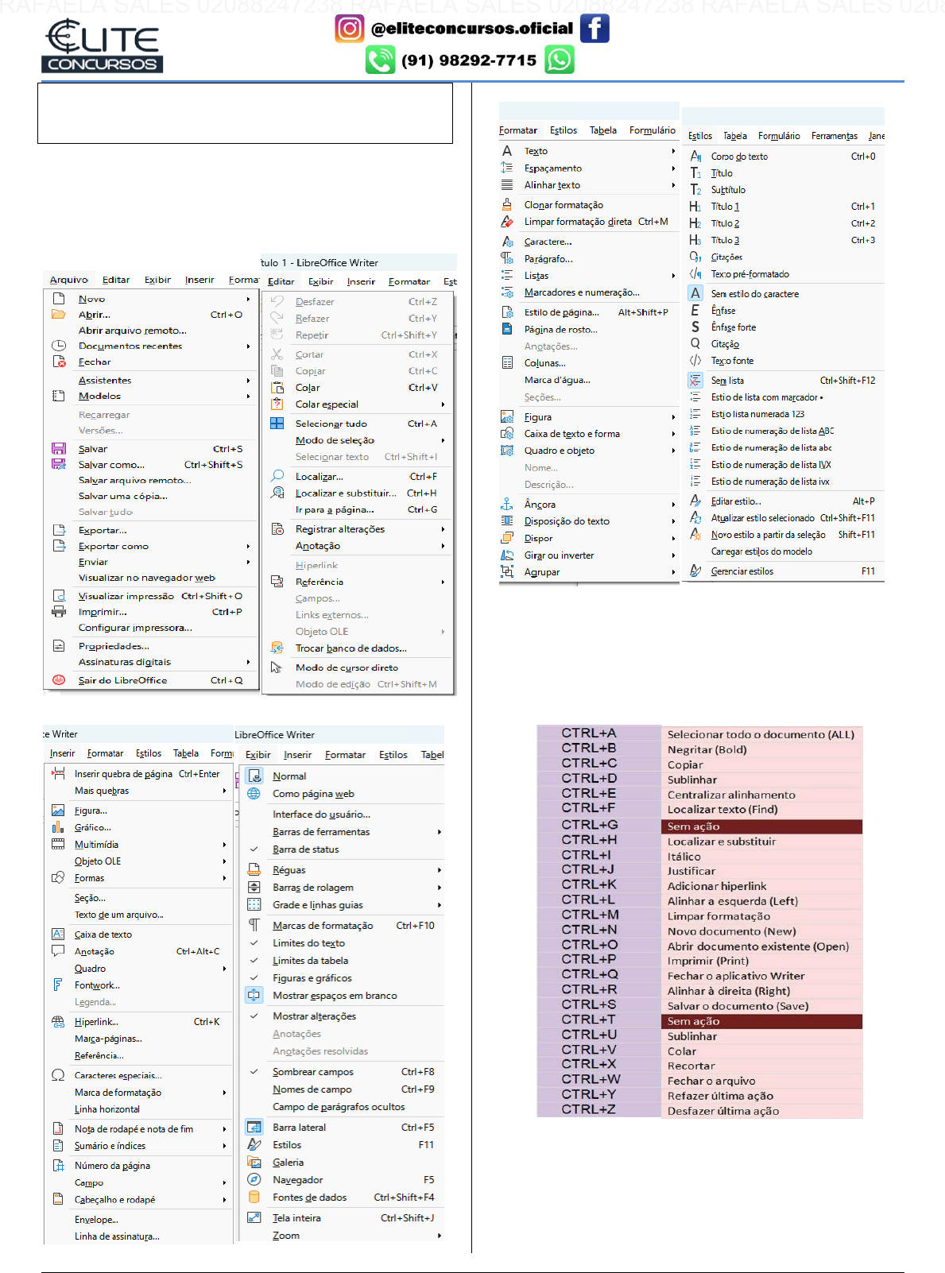Viewport: 945px width, 1273px height.
Task: Click the anchor icon beside Âncora
Action: coord(507,505)
